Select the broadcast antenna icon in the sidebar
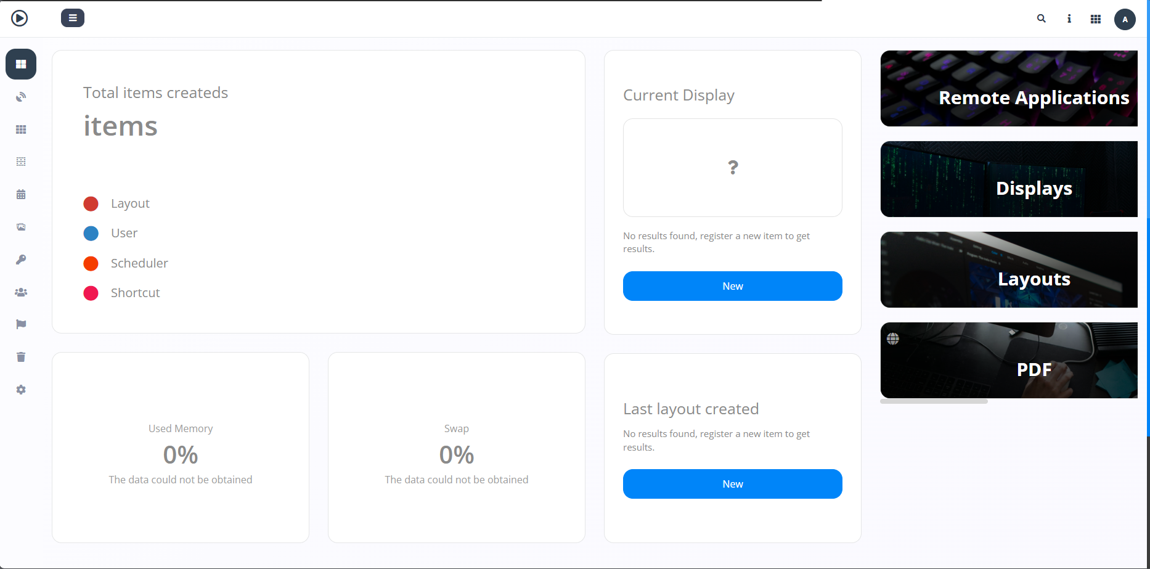Image resolution: width=1150 pixels, height=569 pixels. tap(20, 97)
